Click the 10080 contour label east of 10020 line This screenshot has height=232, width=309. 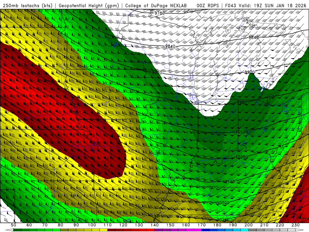click(242, 157)
